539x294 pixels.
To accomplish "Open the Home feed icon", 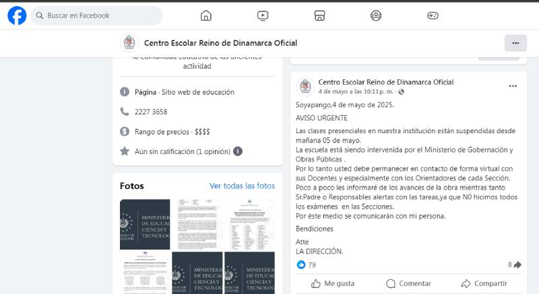I will click(206, 15).
